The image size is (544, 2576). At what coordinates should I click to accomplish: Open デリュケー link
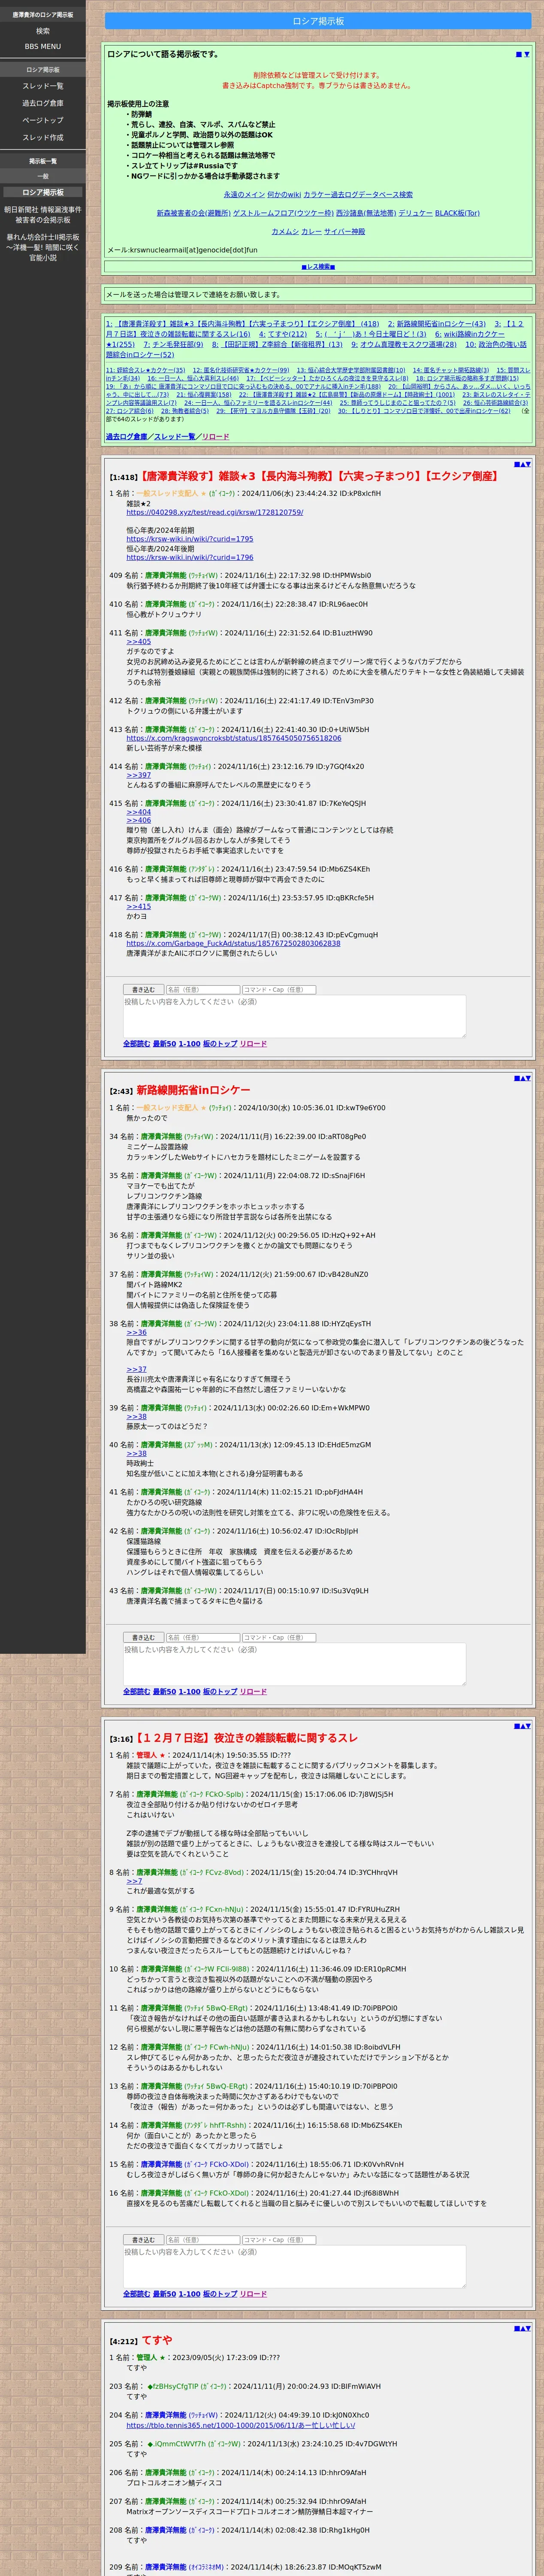click(x=416, y=213)
